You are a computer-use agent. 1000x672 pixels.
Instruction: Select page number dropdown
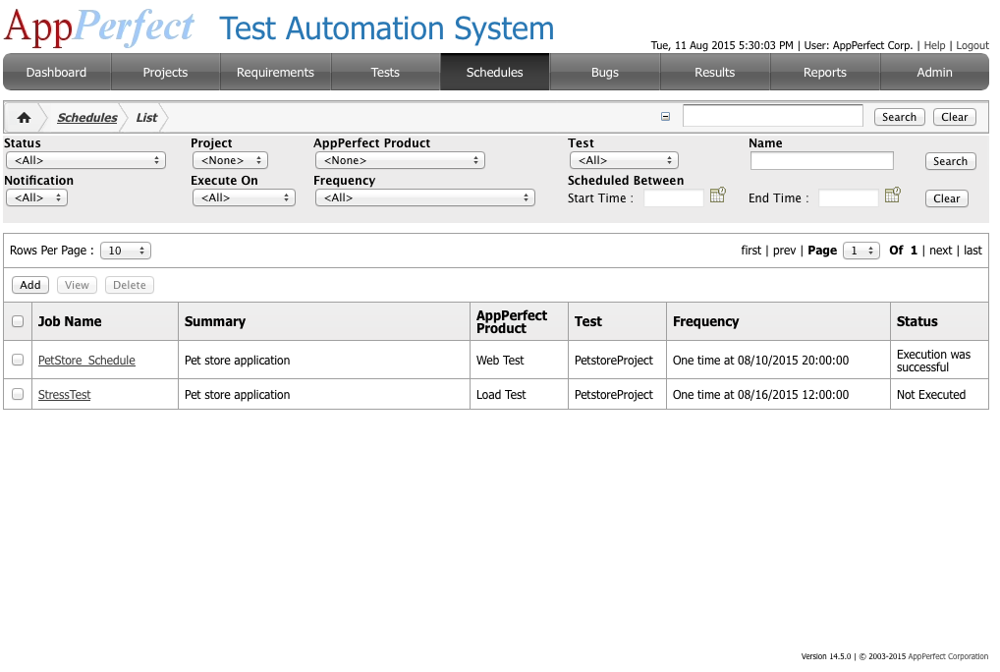pos(861,251)
